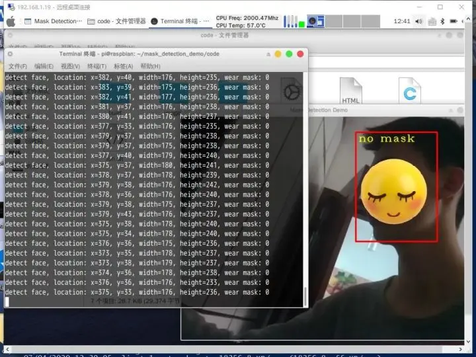Click the 'no mask' label in the video frame
The image size is (476, 357).
(x=387, y=138)
